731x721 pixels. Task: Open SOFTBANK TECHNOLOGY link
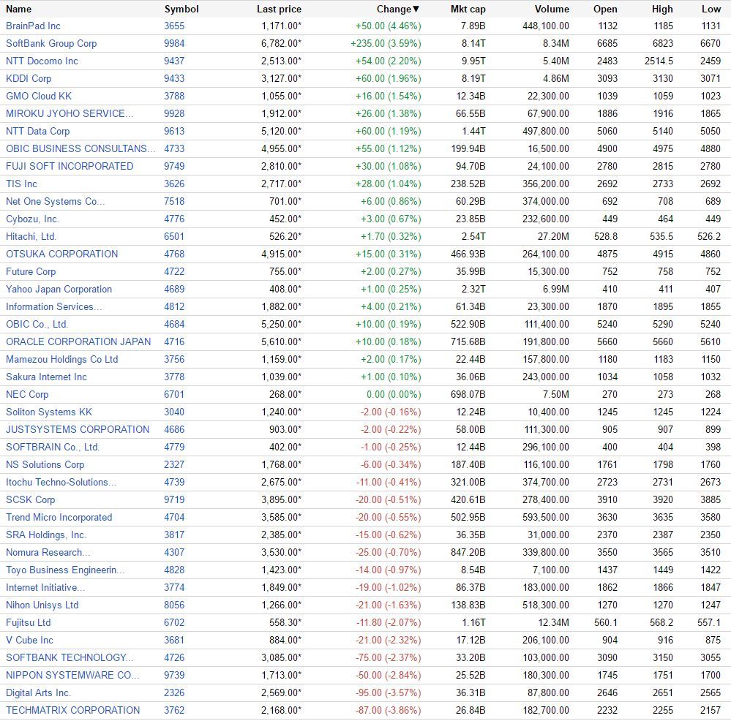[x=70, y=657]
